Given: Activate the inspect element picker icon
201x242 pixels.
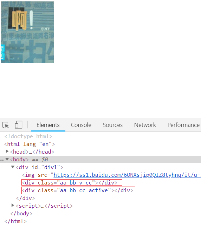Looking at the screenshot, I should click(6, 125).
